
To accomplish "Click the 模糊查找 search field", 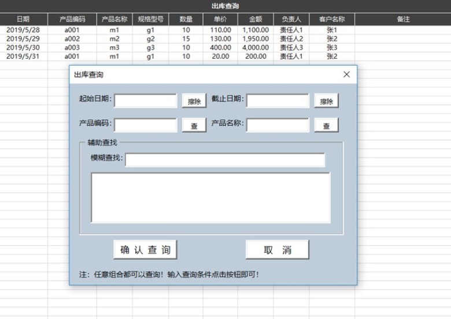I will [226, 160].
